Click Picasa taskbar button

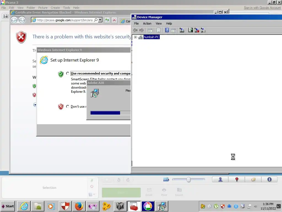coord(148,206)
